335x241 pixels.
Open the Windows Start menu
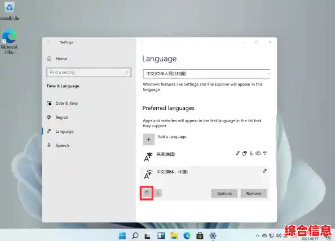(122, 236)
